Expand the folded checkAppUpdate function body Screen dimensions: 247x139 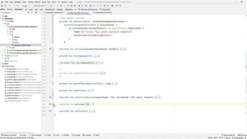(97, 56)
